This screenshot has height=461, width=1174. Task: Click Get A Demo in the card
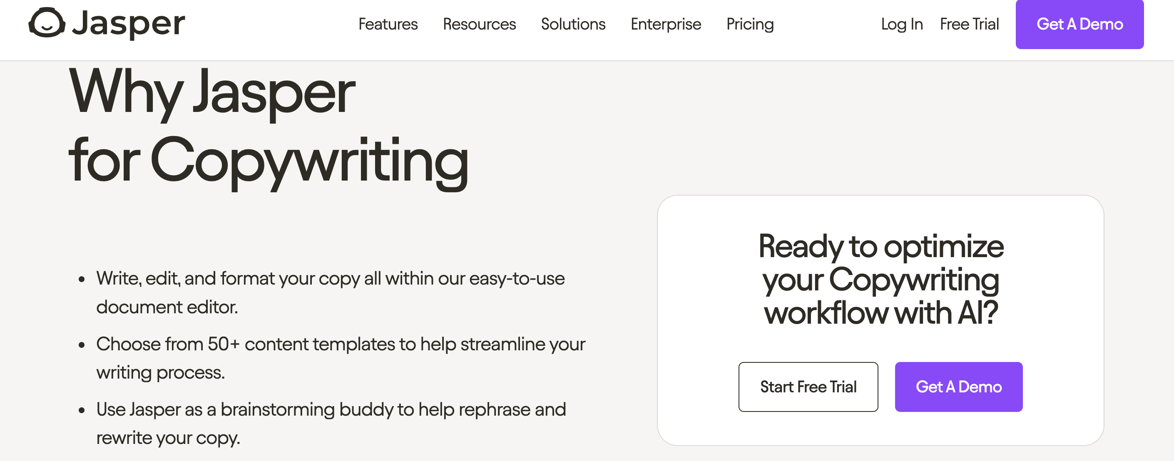click(959, 387)
